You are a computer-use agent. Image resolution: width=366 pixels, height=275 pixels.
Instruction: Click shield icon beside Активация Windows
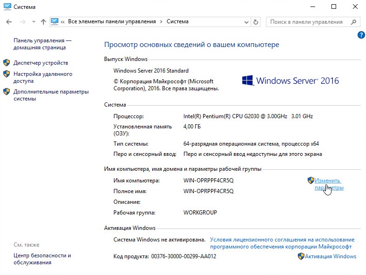(301, 256)
